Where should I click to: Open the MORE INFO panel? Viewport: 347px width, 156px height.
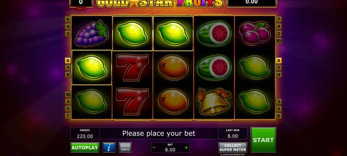click(125, 148)
